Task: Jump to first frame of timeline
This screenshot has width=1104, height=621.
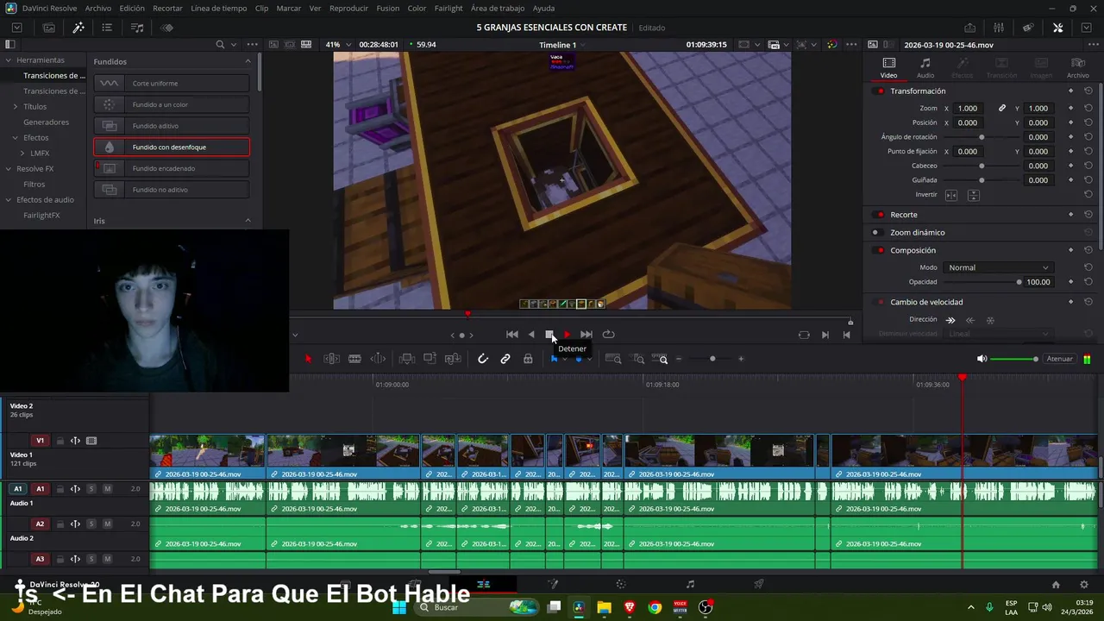Action: (512, 335)
